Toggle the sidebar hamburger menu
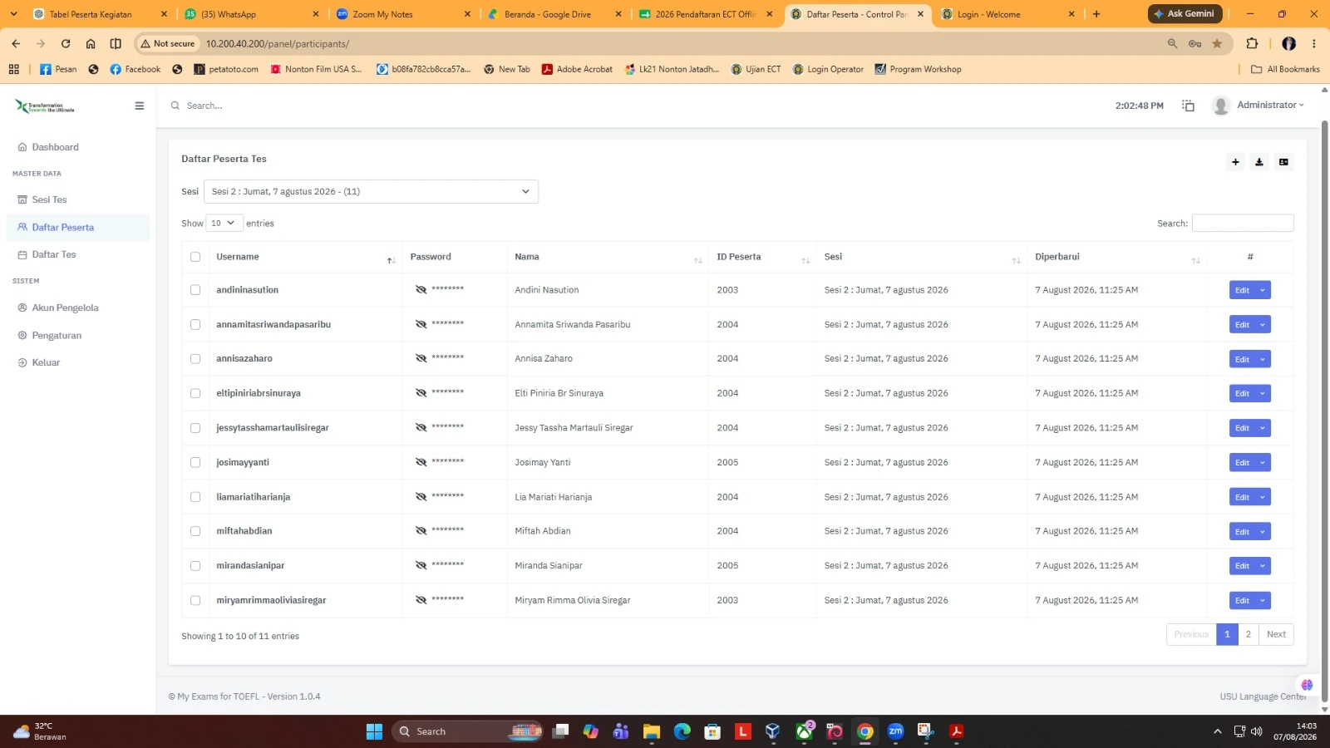The image size is (1330, 748). (139, 106)
